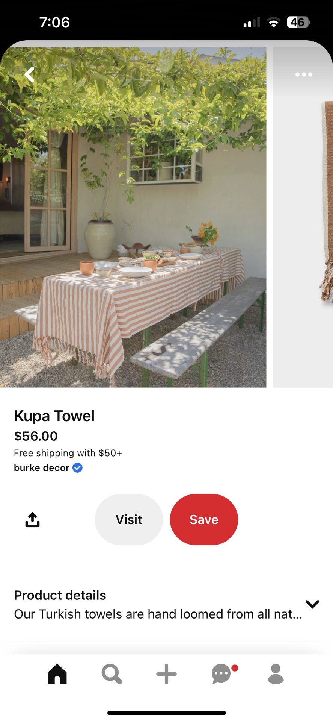Select the striped tablecloth main photo
This screenshot has width=333, height=722.
(x=133, y=217)
